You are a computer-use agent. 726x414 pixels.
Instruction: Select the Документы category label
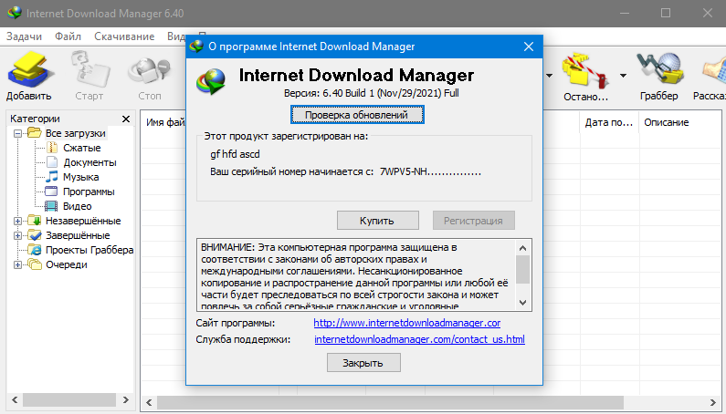89,162
